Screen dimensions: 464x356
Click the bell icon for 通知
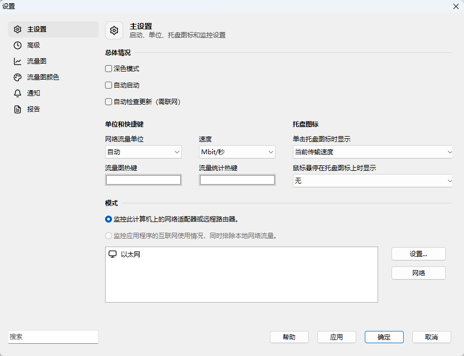click(18, 93)
